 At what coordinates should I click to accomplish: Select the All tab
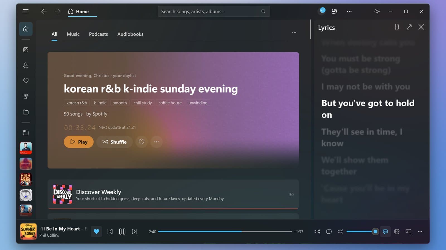coord(54,34)
